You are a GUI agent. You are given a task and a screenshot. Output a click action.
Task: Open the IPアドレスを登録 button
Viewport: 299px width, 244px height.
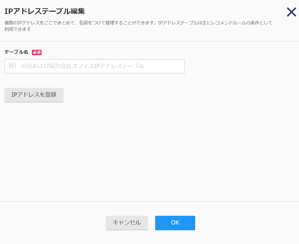click(x=34, y=95)
